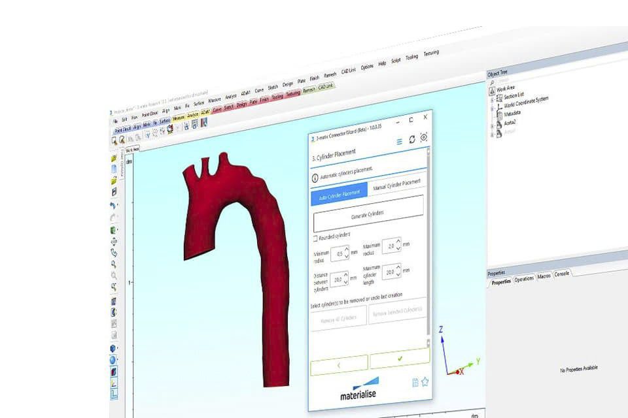
Task: Click the magnifier search icon in the Object Tree
Action: coord(491,82)
